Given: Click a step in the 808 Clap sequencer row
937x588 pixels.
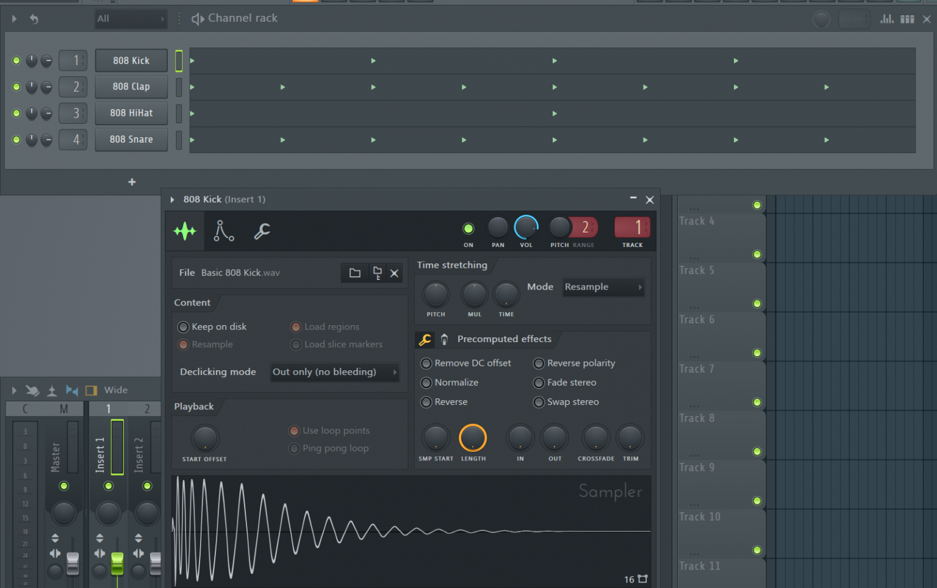Looking at the screenshot, I should (x=282, y=87).
